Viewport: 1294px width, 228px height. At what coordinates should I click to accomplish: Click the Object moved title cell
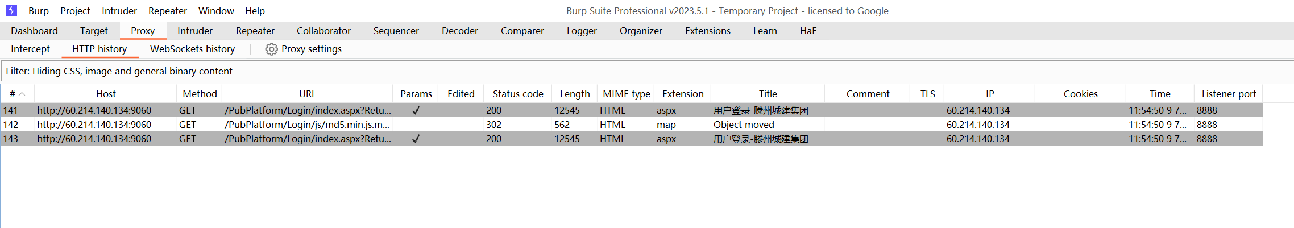[x=744, y=125]
